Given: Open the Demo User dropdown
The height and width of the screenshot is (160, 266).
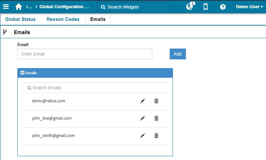Looking at the screenshot, I should [x=250, y=7].
